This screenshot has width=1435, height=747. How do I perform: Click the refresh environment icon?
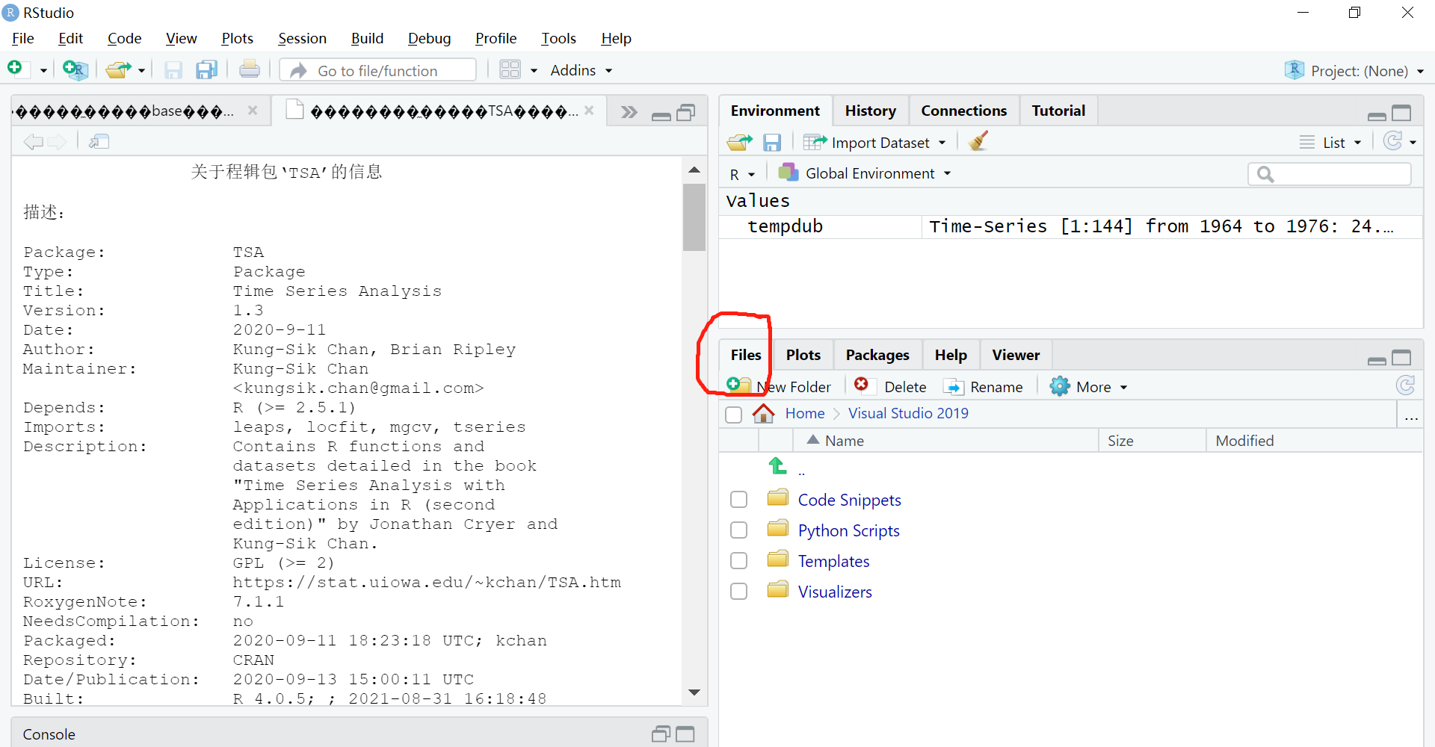point(1393,141)
